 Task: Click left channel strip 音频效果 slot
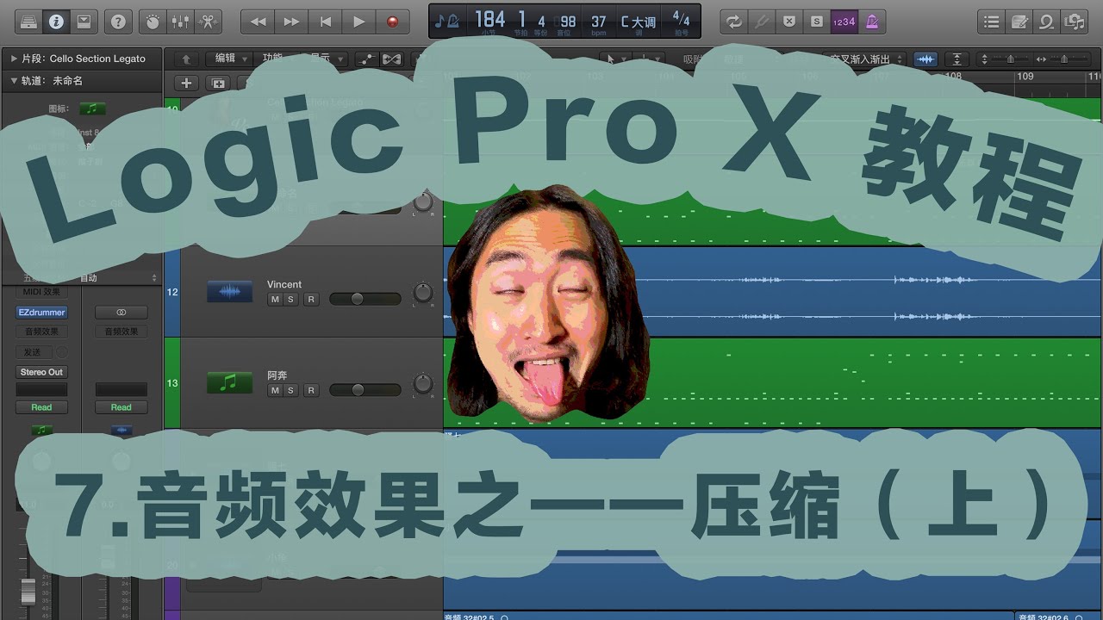point(41,332)
